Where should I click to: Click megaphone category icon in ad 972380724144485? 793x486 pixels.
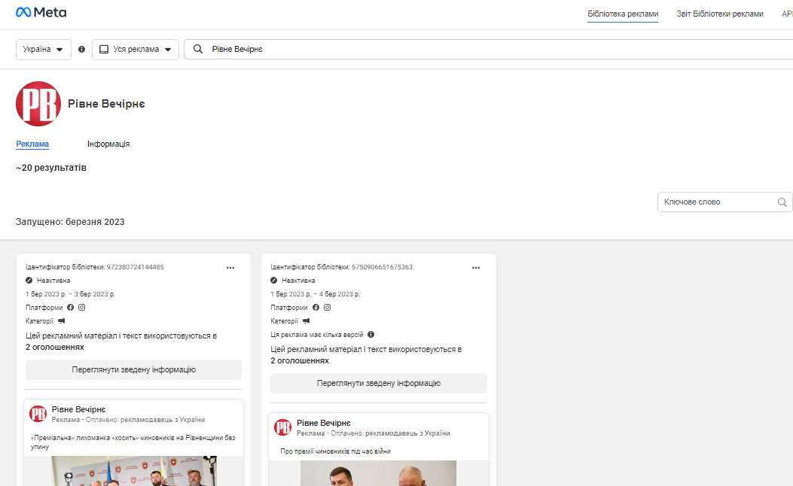[x=61, y=320]
